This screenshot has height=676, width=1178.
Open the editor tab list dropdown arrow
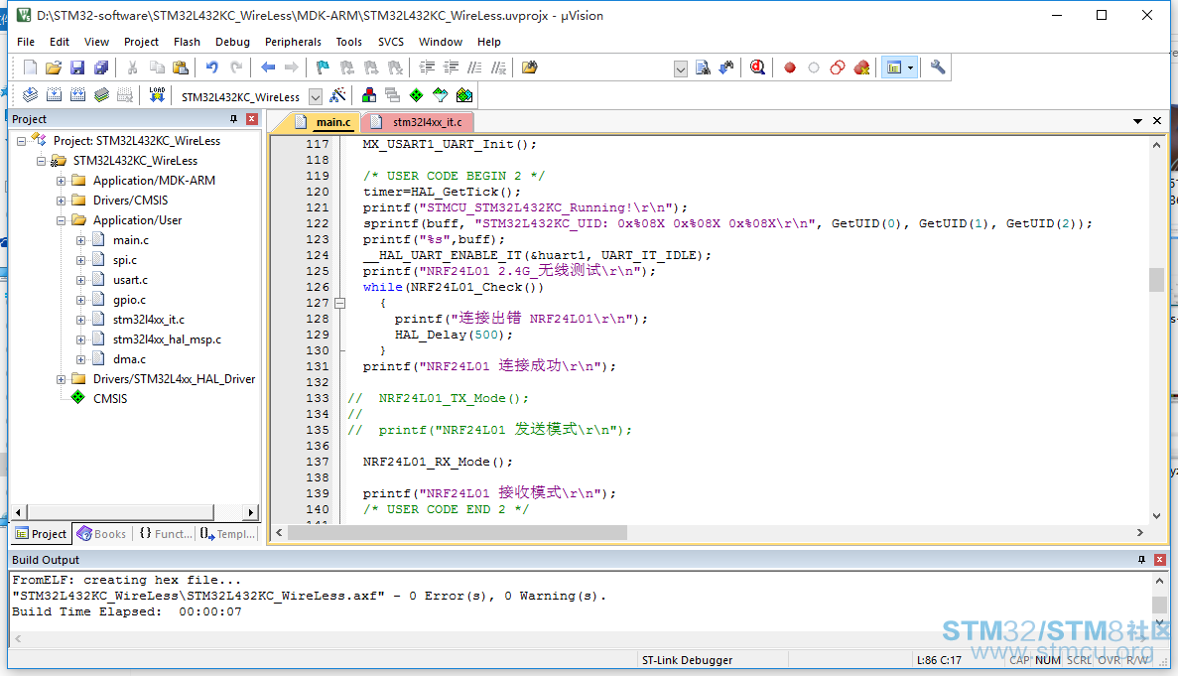(1137, 121)
